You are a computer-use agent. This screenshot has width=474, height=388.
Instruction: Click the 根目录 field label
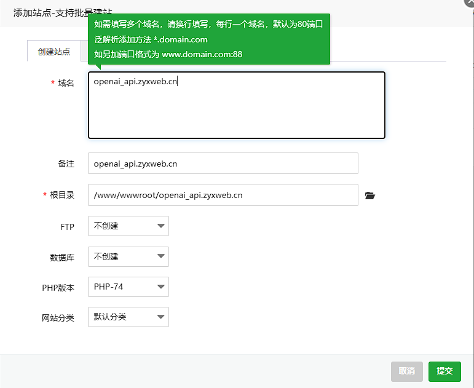(62, 195)
